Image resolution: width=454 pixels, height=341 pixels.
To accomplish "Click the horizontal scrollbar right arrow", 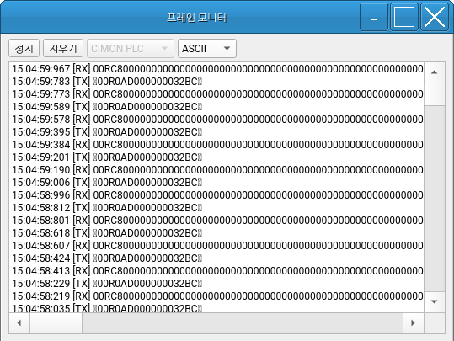I will 414,322.
